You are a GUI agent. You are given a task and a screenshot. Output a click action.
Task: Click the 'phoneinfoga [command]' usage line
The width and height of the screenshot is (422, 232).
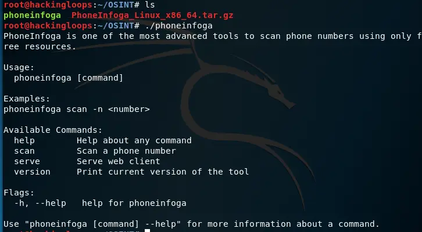click(69, 78)
